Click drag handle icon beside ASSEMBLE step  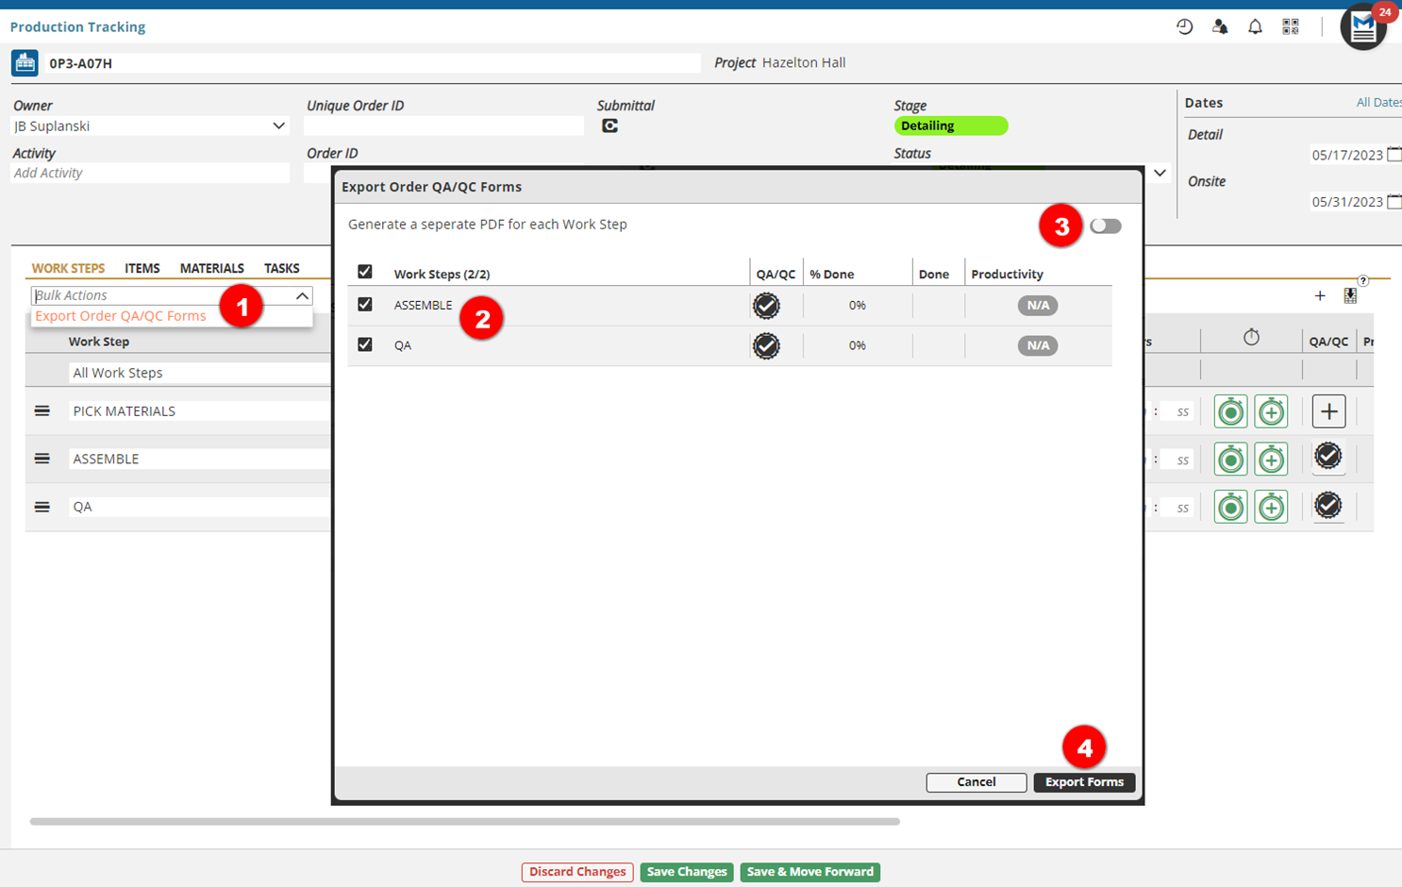42,459
